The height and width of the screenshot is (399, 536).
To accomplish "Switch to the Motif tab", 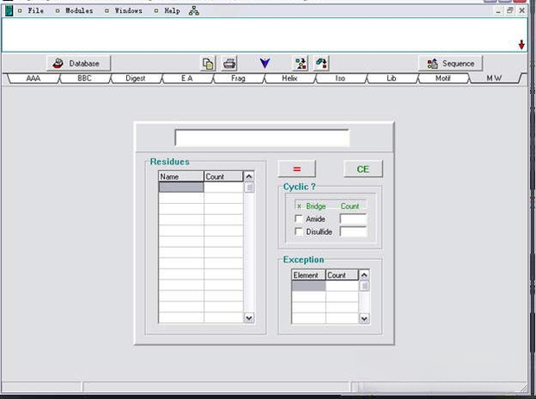I will (x=443, y=79).
